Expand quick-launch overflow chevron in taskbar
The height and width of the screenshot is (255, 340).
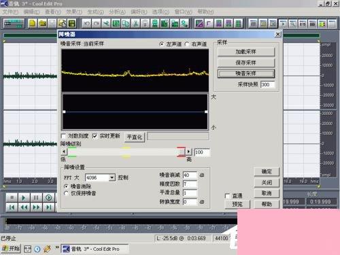pos(57,247)
